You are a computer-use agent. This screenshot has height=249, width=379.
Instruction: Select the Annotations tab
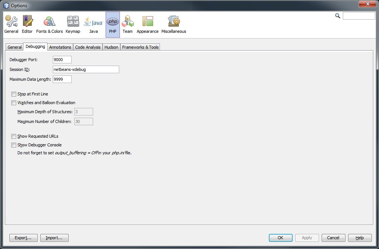click(x=60, y=47)
